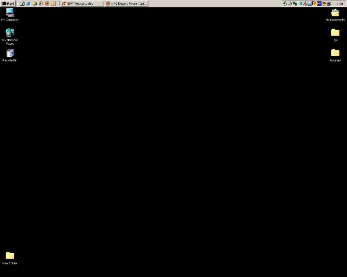Launch Internet Explorer from quick launch
347x277 pixels.
[28, 3]
